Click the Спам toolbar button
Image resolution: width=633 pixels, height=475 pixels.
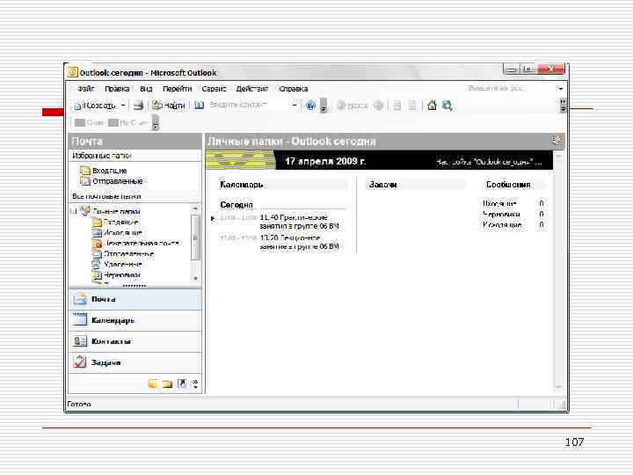coord(90,122)
